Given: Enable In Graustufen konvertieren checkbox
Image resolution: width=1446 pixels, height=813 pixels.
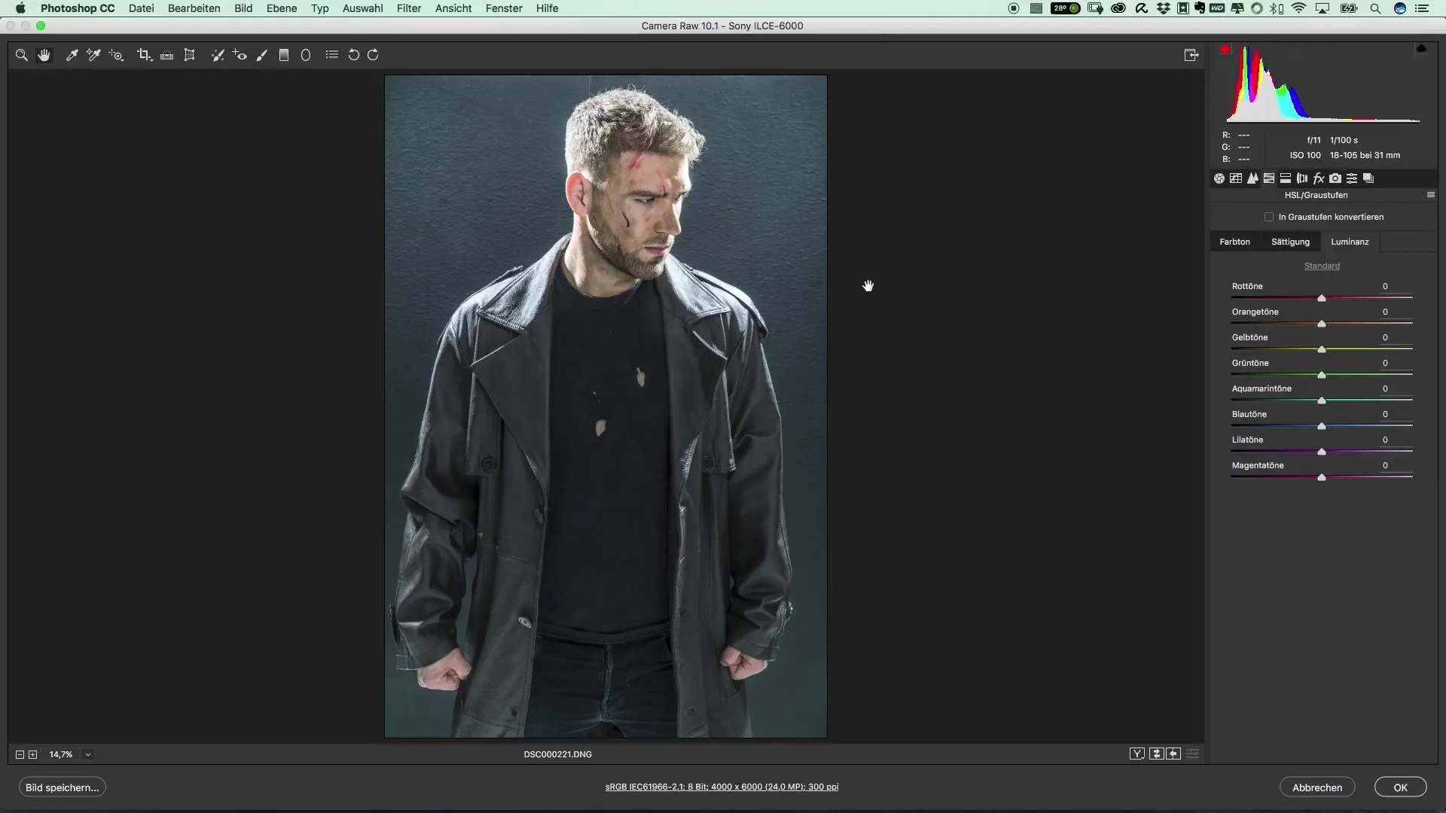Looking at the screenshot, I should pyautogui.click(x=1269, y=217).
